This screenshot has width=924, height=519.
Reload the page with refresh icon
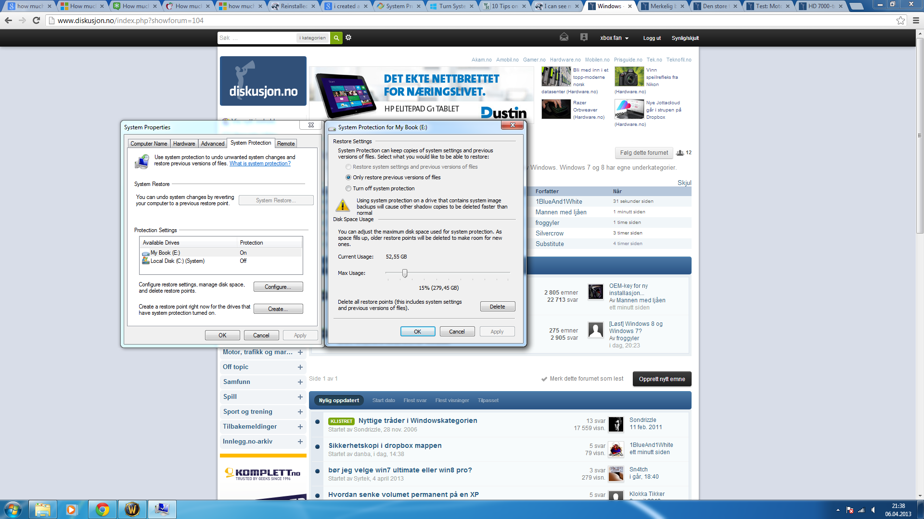36,20
